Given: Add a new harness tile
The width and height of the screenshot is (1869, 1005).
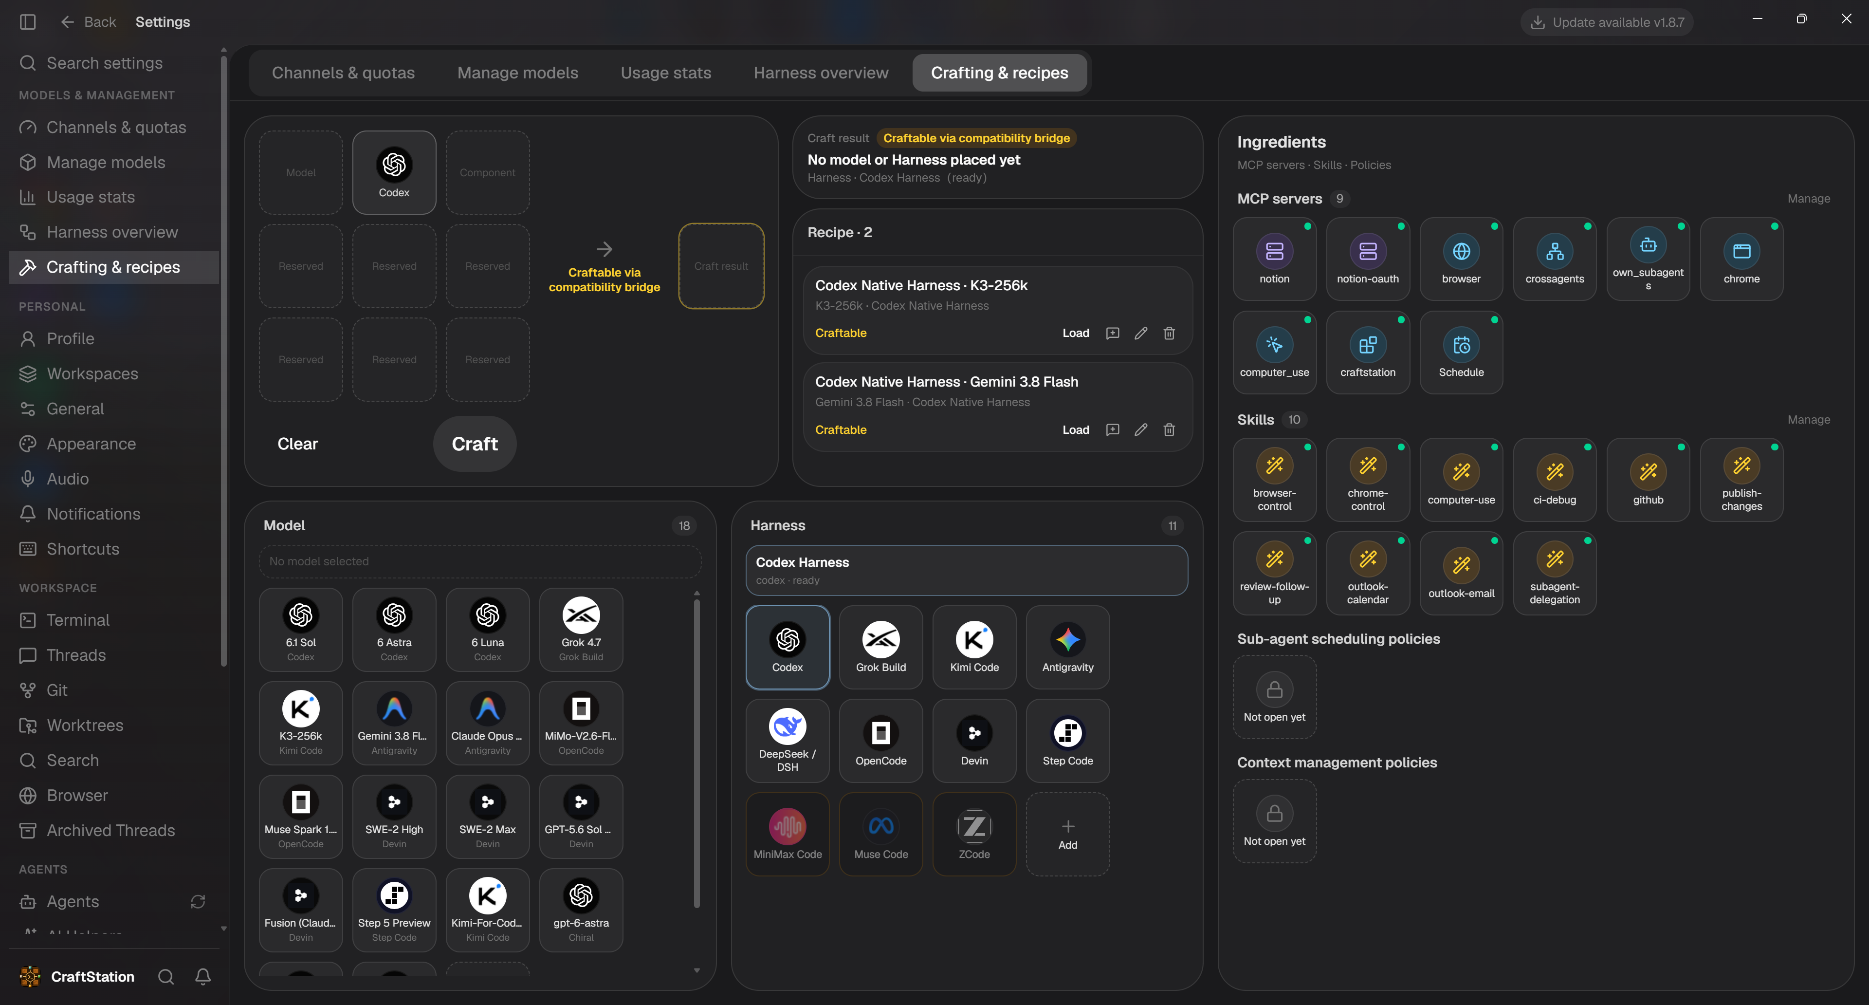Looking at the screenshot, I should [x=1067, y=834].
